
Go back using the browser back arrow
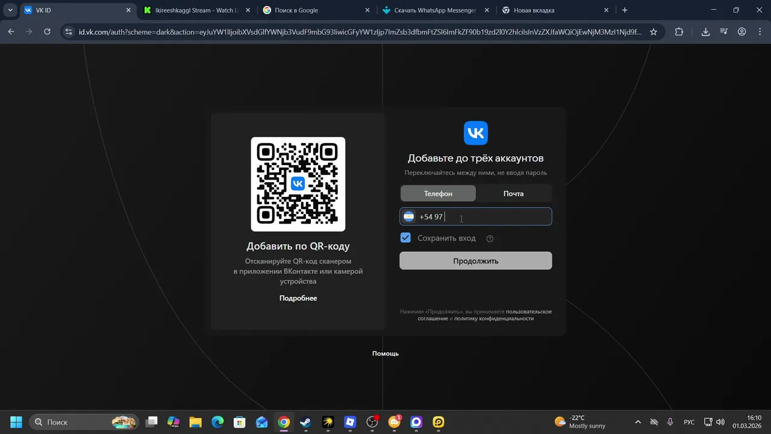point(11,32)
